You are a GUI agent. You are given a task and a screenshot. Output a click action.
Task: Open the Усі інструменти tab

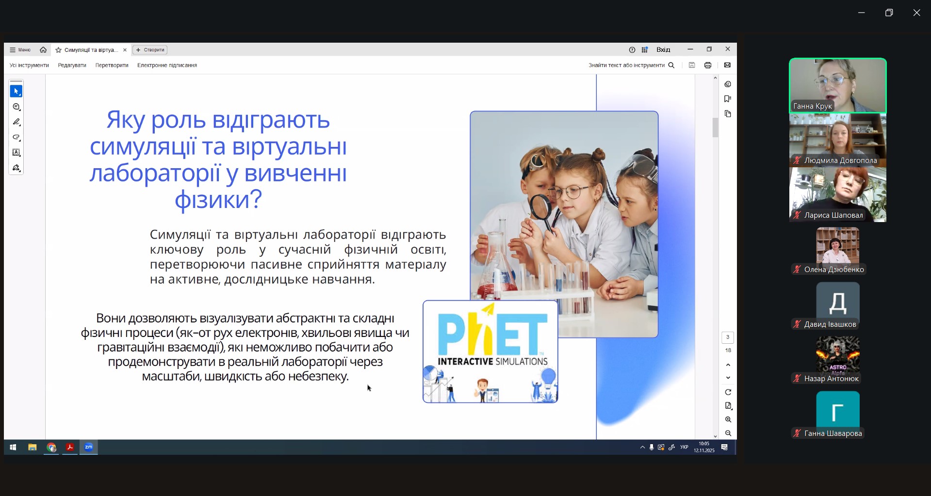[x=29, y=65]
